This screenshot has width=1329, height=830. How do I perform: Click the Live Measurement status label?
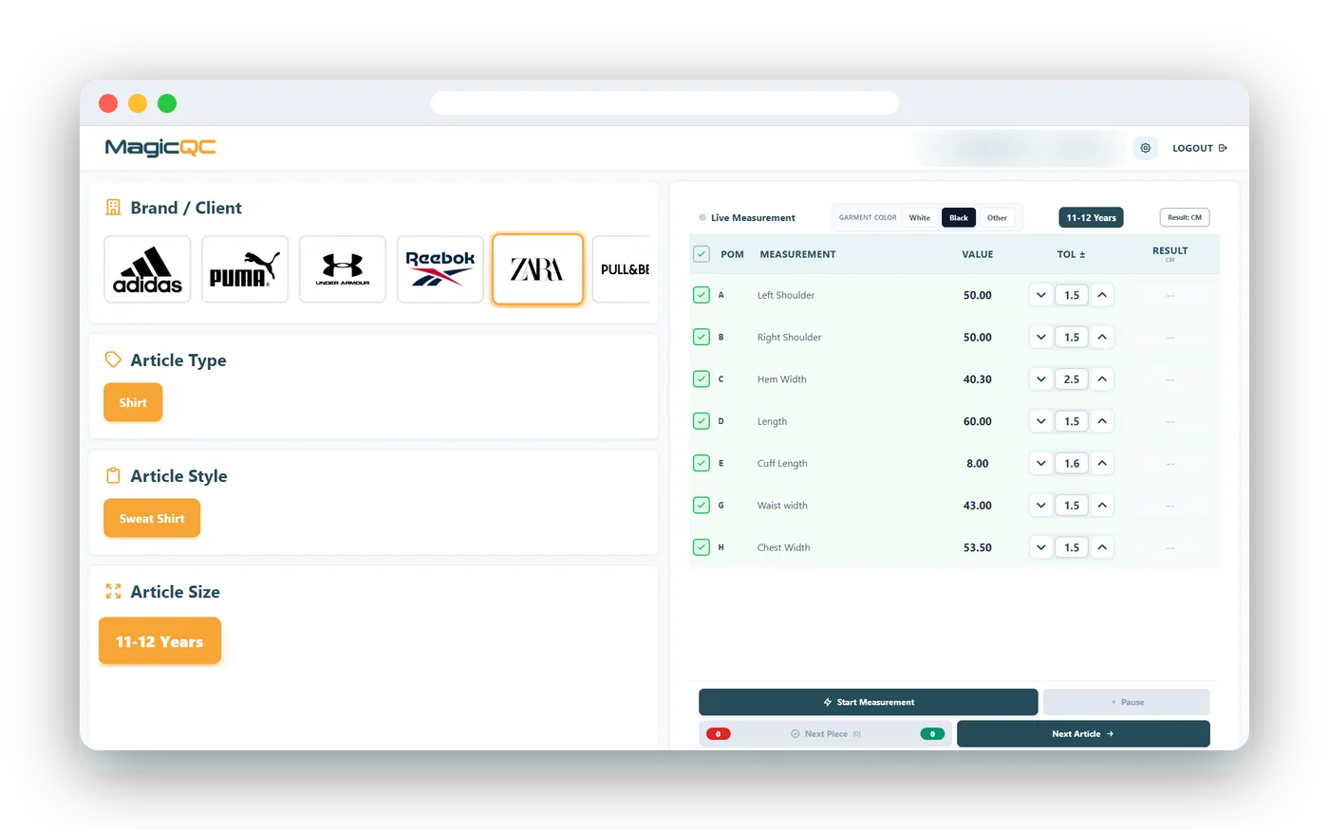pos(753,218)
